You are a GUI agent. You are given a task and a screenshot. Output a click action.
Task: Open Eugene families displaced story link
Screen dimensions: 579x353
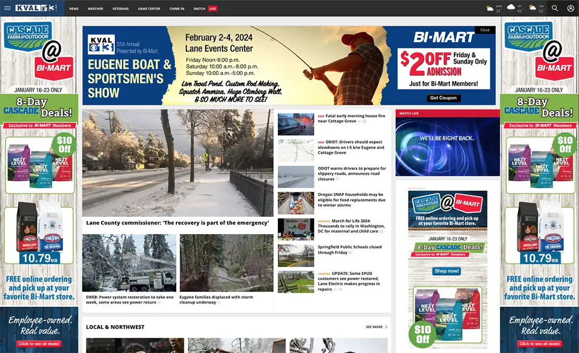(x=216, y=299)
